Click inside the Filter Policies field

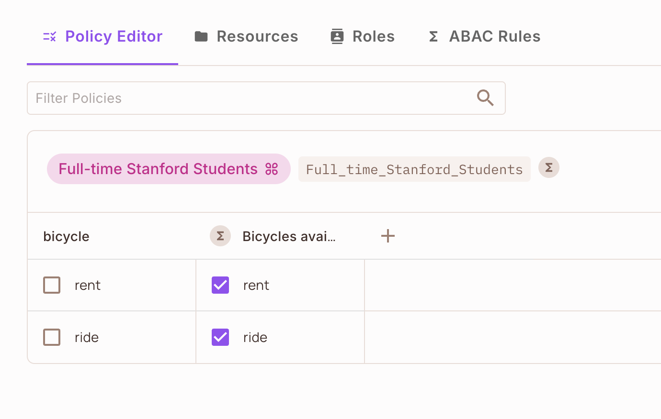tap(192, 98)
